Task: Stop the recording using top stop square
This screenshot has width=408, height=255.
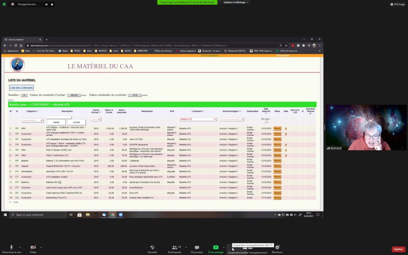Action: pos(52,4)
